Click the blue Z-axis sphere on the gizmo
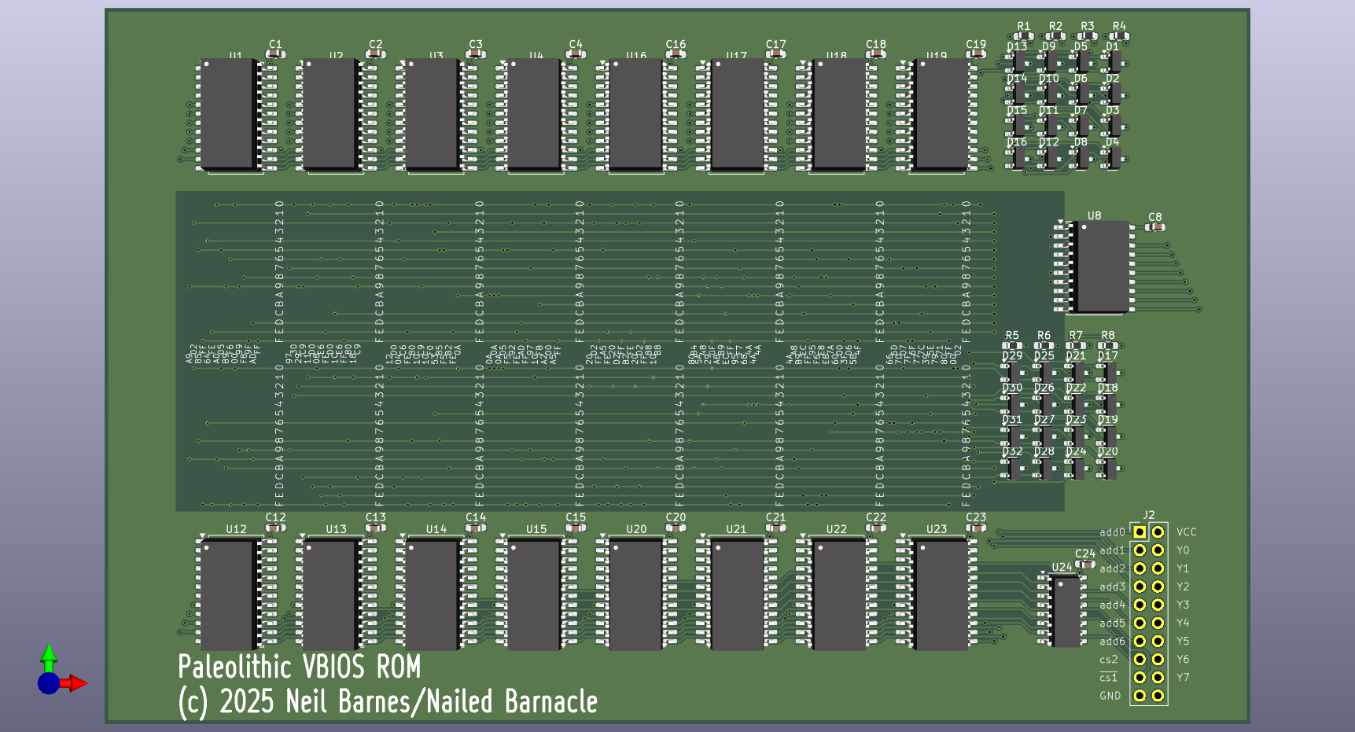The width and height of the screenshot is (1355, 732). coord(48,683)
